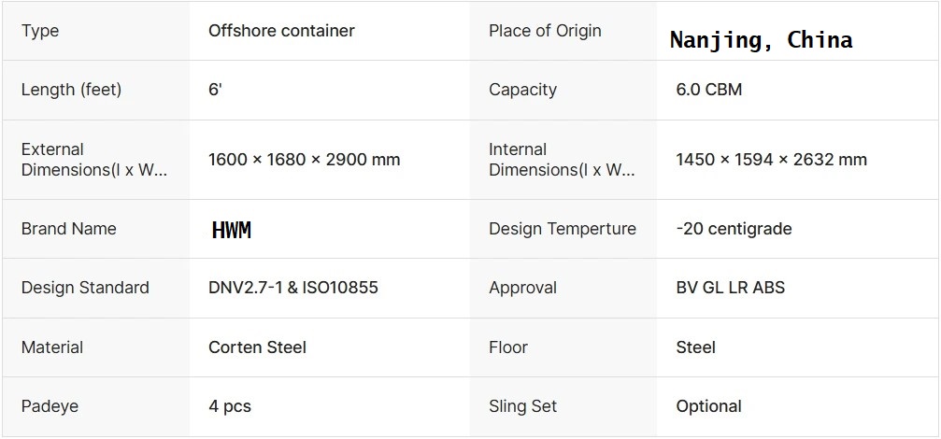Screen dimensions: 941x439
Task: Select the '-20 centigrade' value
Action: coord(734,229)
